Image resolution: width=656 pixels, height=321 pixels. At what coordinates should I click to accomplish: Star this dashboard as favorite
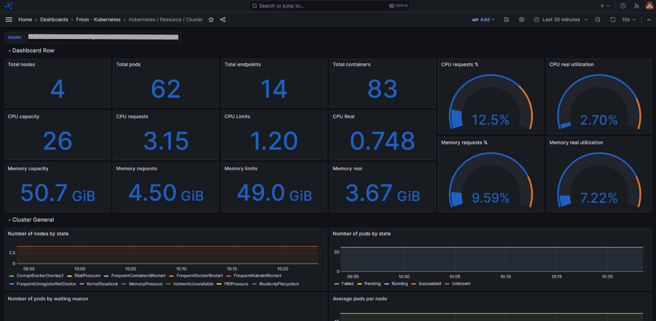[211, 20]
